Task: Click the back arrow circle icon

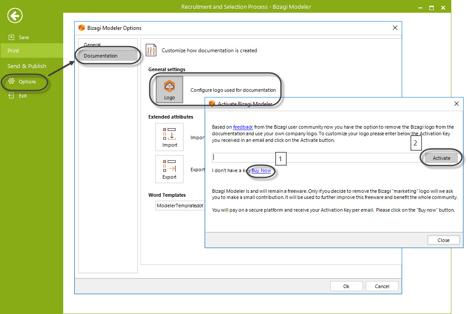Action: (x=15, y=15)
